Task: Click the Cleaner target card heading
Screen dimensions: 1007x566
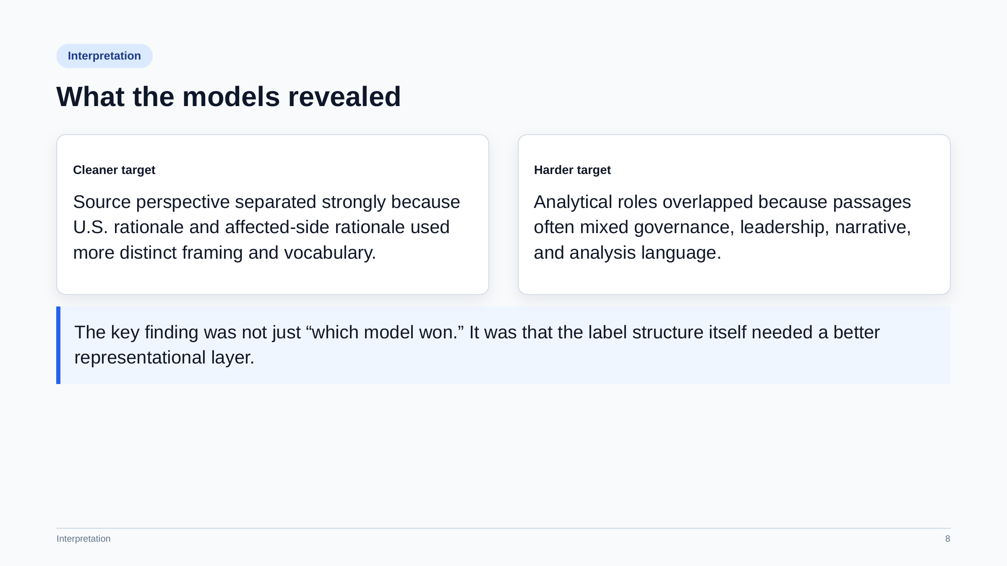Action: [x=114, y=170]
